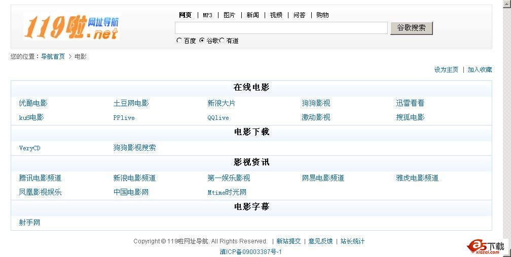Switch to the 视频 search tab
511x257 pixels.
(x=276, y=15)
